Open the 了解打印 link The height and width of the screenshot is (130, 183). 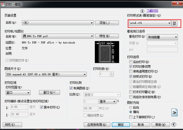pyautogui.click(x=152, y=11)
